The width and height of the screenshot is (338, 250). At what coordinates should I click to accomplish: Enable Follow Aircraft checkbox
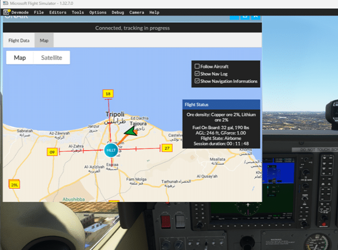click(197, 66)
